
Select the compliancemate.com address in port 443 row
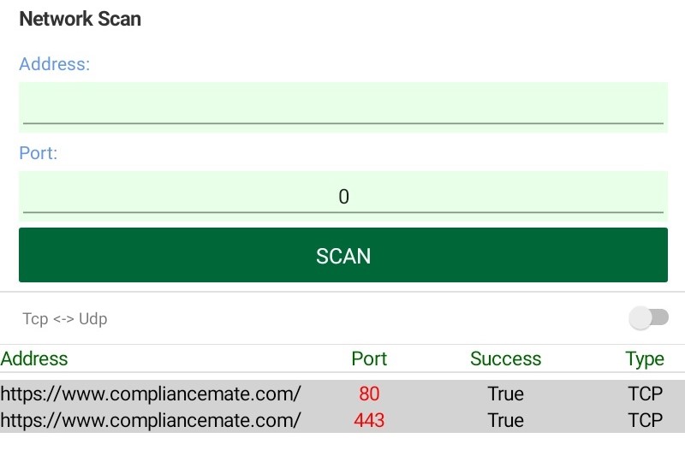pyautogui.click(x=151, y=420)
